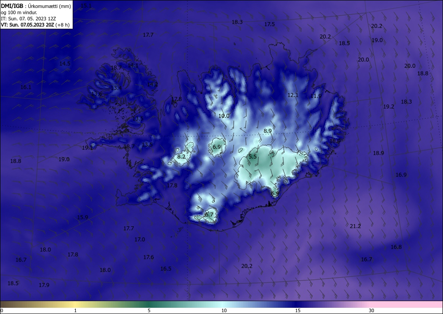Click the 17.5 value on the map
Image resolution: width=443 pixels, height=314 pixels.
[x=269, y=24]
